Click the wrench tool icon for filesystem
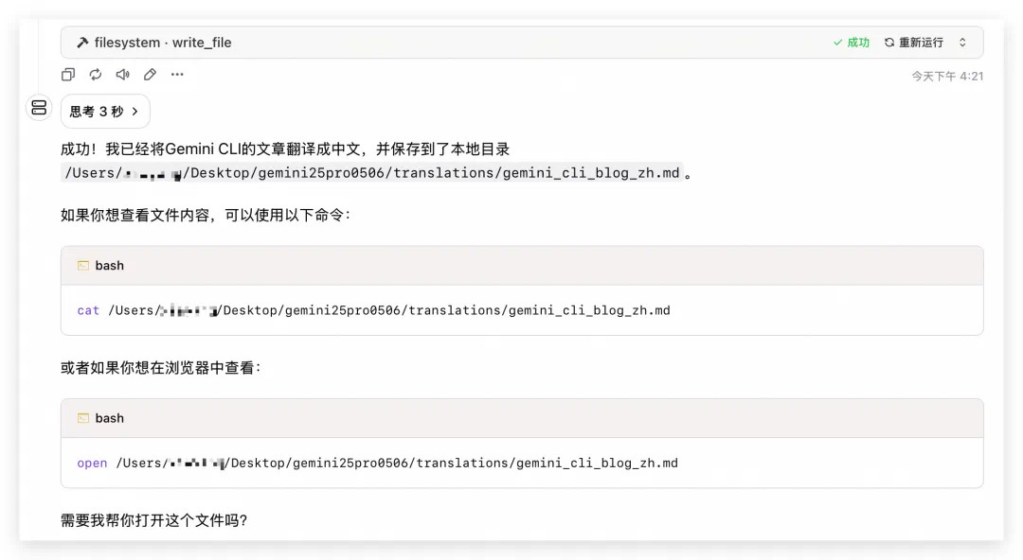Image resolution: width=1023 pixels, height=560 pixels. tap(82, 43)
